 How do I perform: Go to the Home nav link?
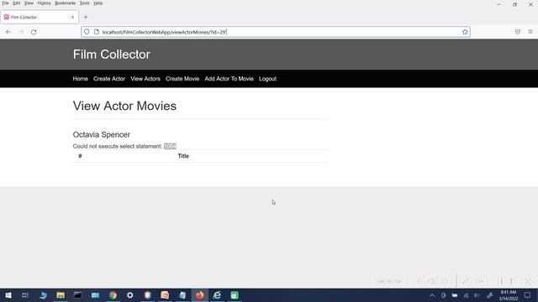click(x=81, y=79)
